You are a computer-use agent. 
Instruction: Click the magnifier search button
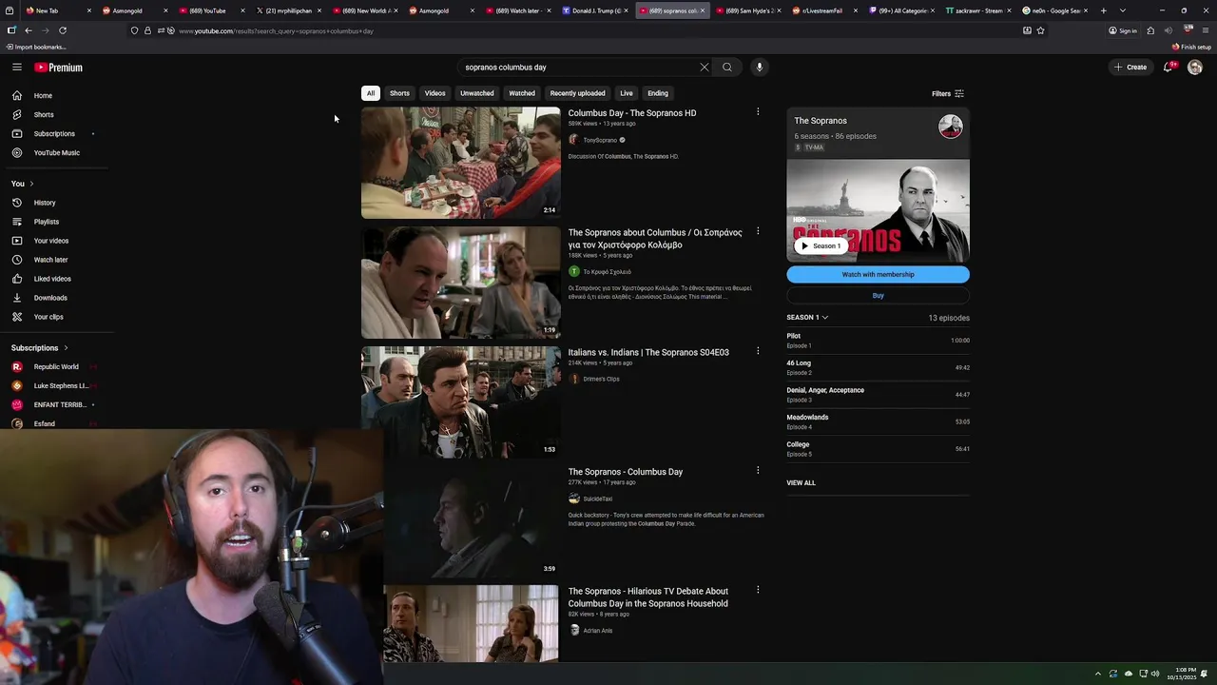[x=727, y=68]
